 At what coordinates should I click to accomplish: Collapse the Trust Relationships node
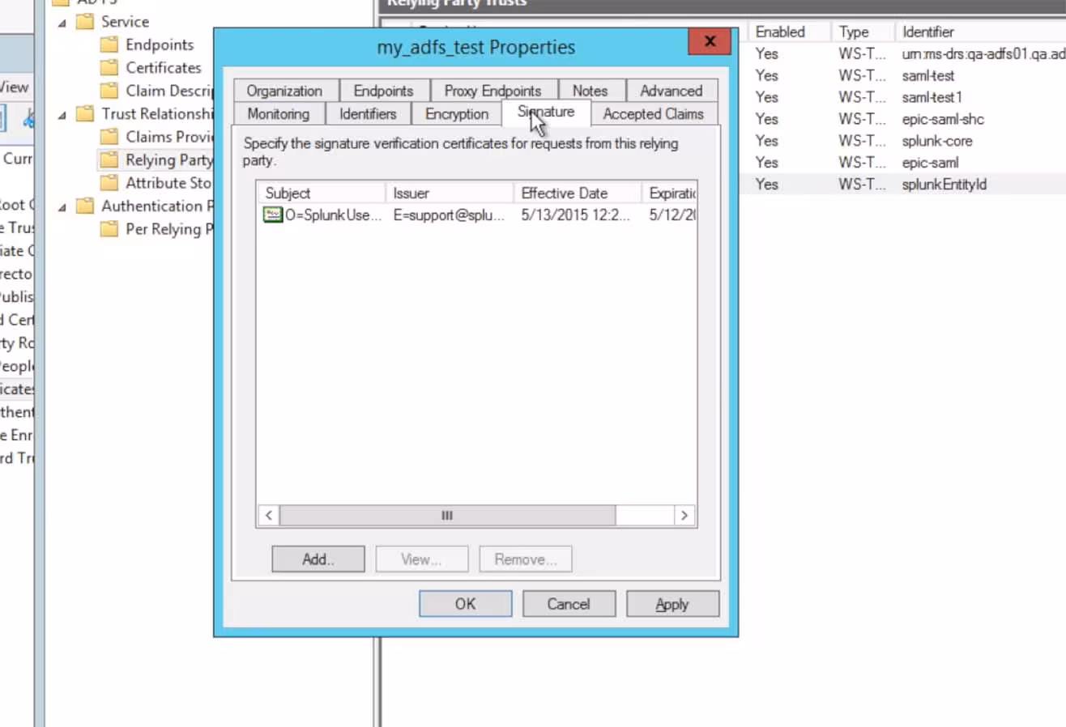pos(61,113)
